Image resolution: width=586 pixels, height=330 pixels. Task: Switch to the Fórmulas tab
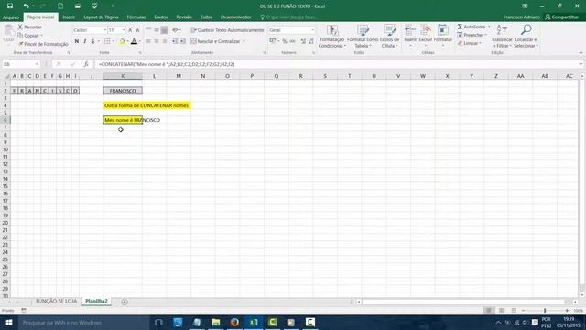(136, 17)
